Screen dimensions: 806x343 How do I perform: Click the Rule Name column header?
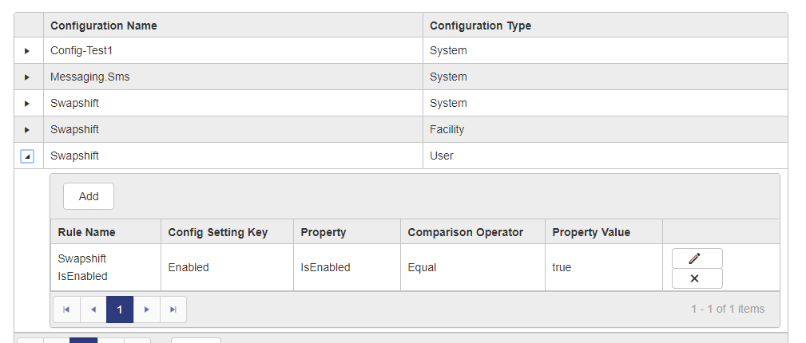[87, 232]
